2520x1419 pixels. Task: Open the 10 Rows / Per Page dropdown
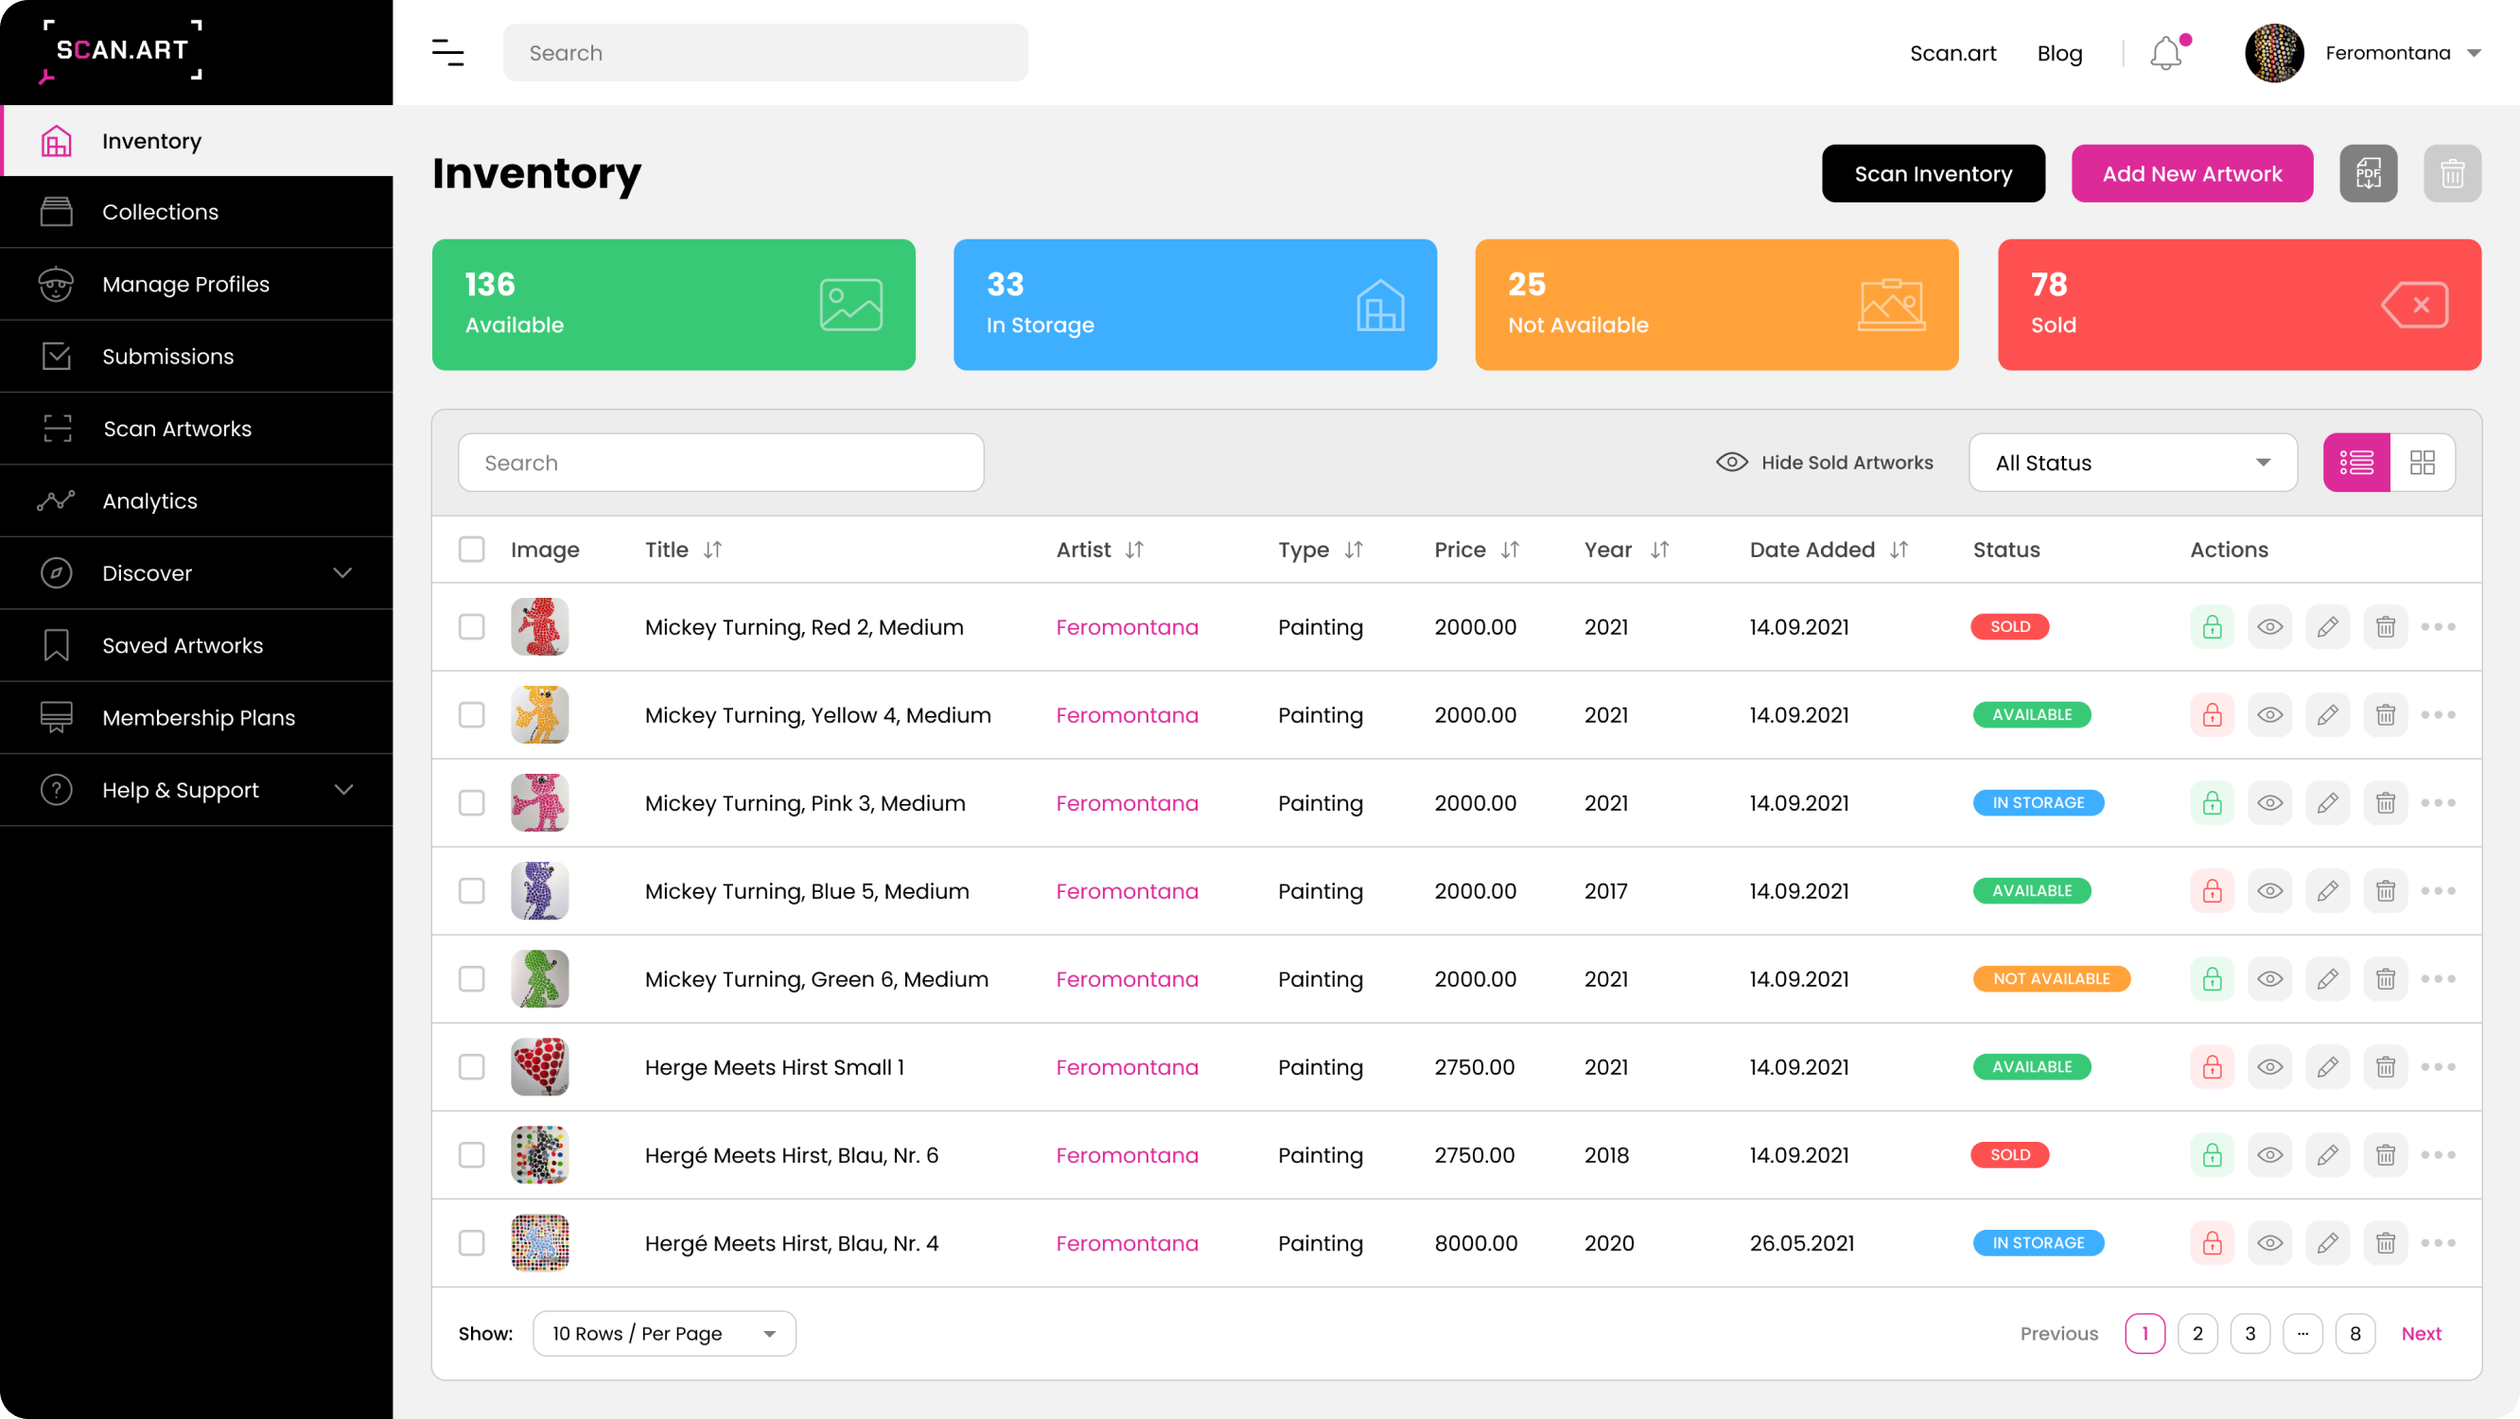click(663, 1333)
